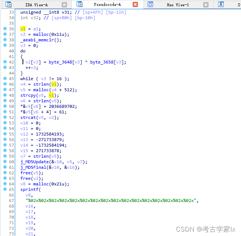The height and width of the screenshot is (236, 241).
Task: Click sprintf call on line 65
Action: pos(29,189)
